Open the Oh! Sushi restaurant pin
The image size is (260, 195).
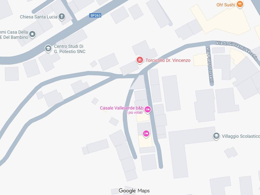(240, 4)
